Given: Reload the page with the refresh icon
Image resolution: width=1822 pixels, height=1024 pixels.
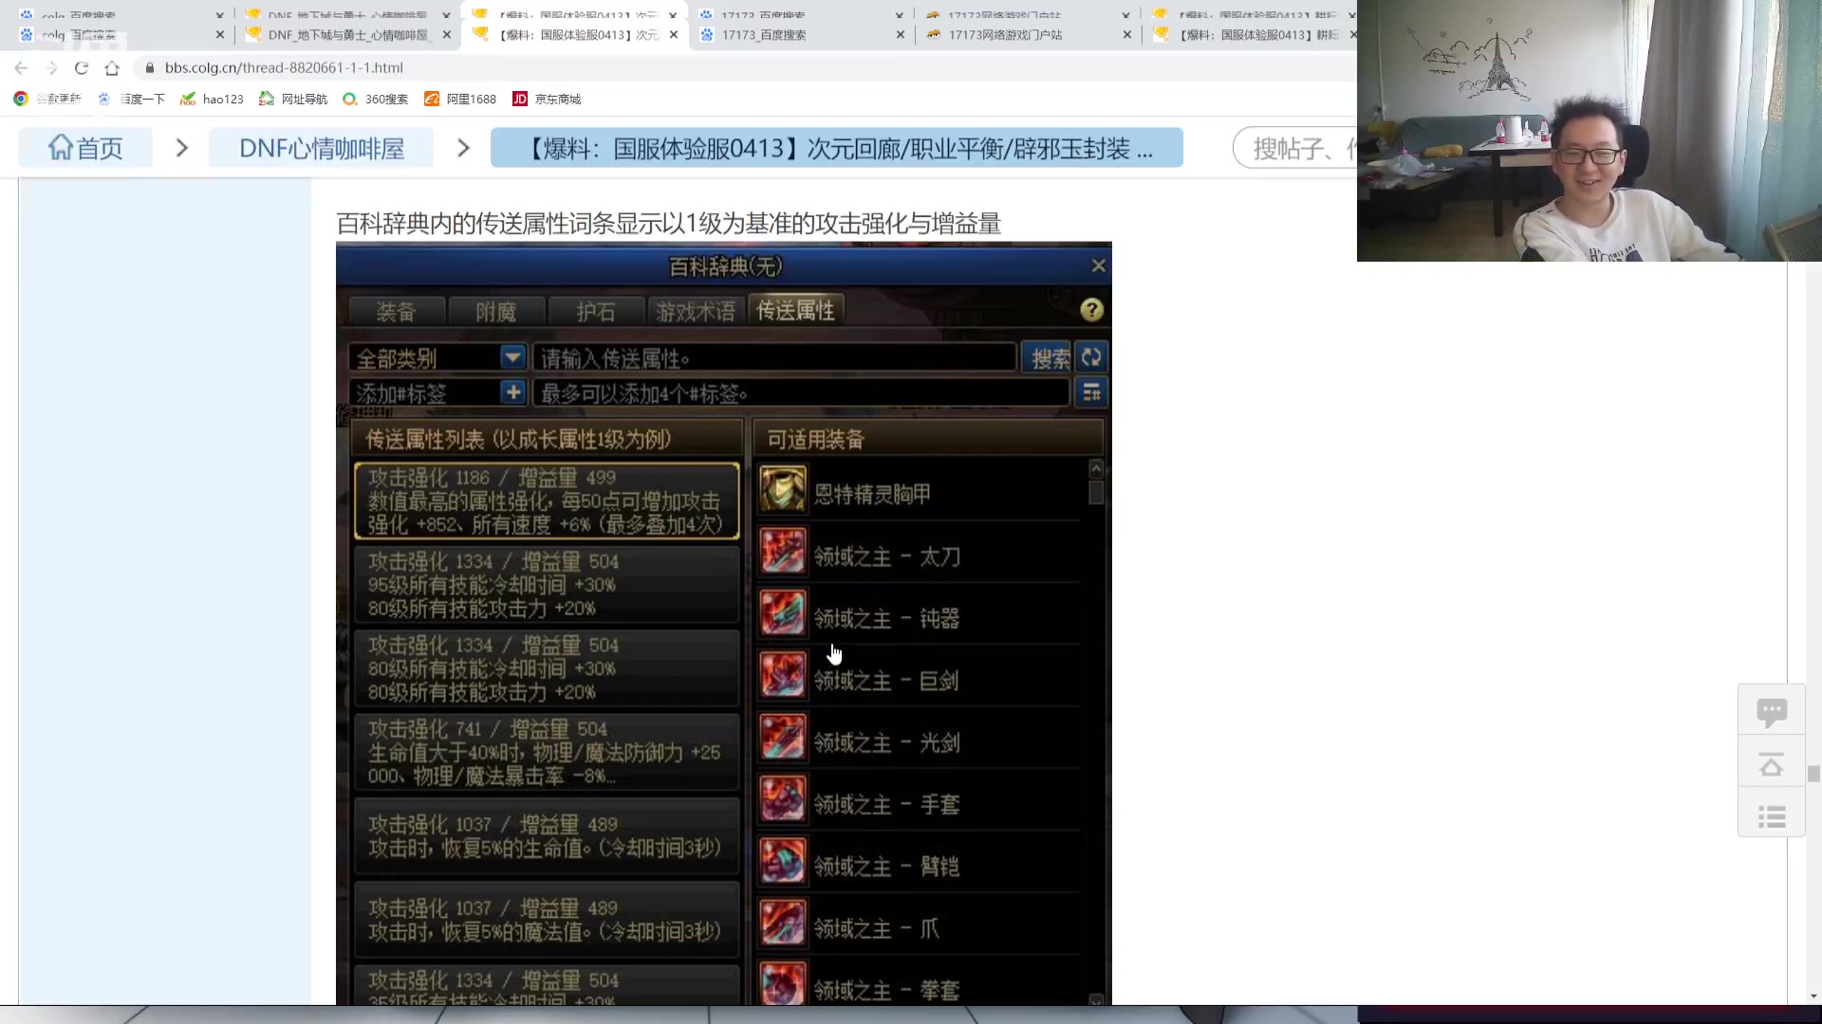Looking at the screenshot, I should click(82, 68).
